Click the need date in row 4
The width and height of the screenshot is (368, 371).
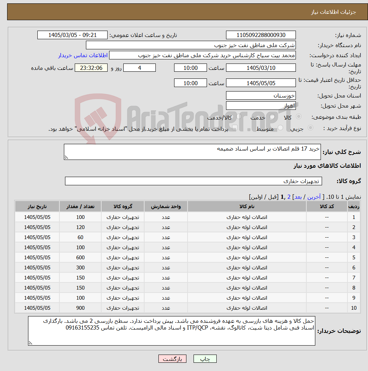point(37,247)
